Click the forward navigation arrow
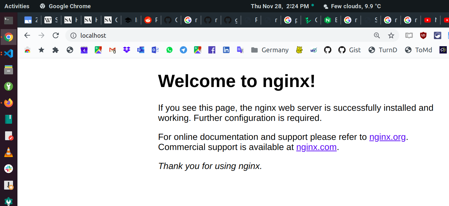This screenshot has height=206, width=449. pos(42,35)
